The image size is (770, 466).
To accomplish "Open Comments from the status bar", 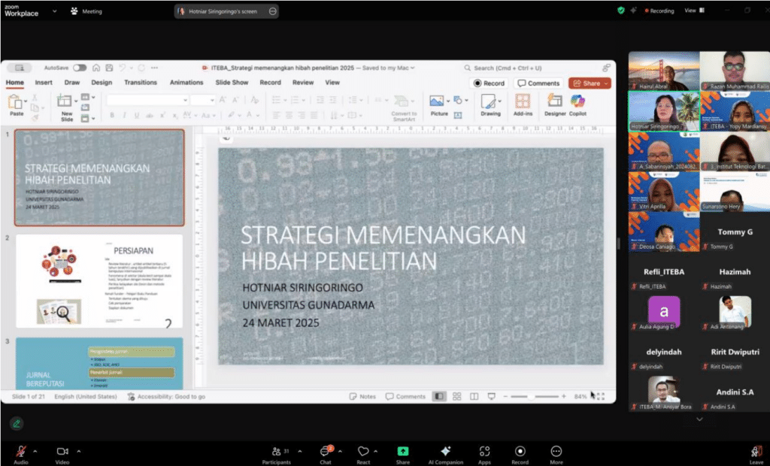I will (405, 396).
